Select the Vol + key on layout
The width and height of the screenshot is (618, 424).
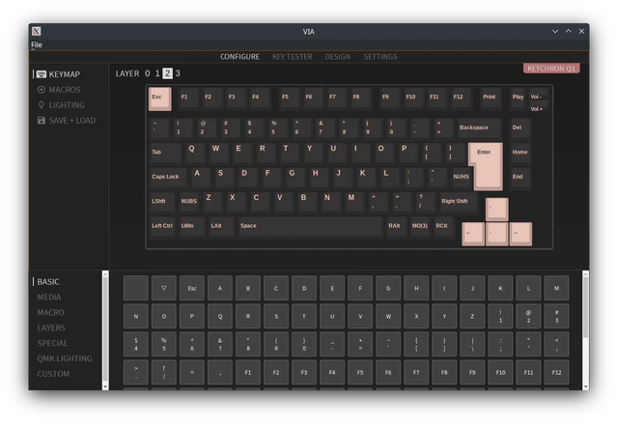538,109
